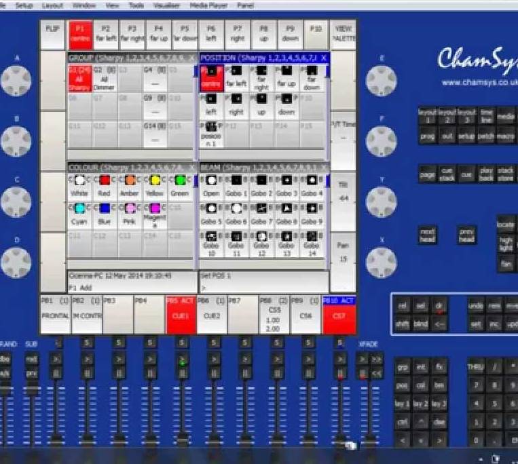Select the Gobo 8 beam palette

[286, 215]
